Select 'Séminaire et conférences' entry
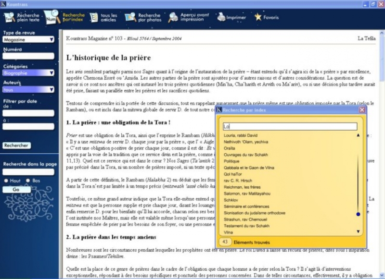Image resolution: width=385 pixels, height=279 pixels. point(246,206)
